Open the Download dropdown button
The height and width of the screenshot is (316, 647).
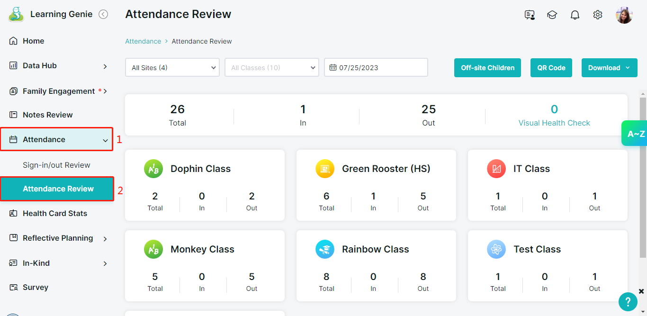click(610, 68)
